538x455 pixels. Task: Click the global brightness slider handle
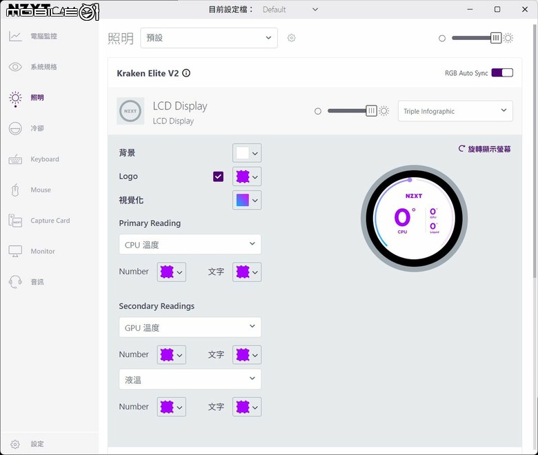click(496, 38)
